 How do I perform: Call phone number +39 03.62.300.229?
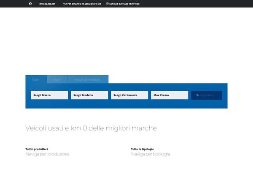[47, 4]
